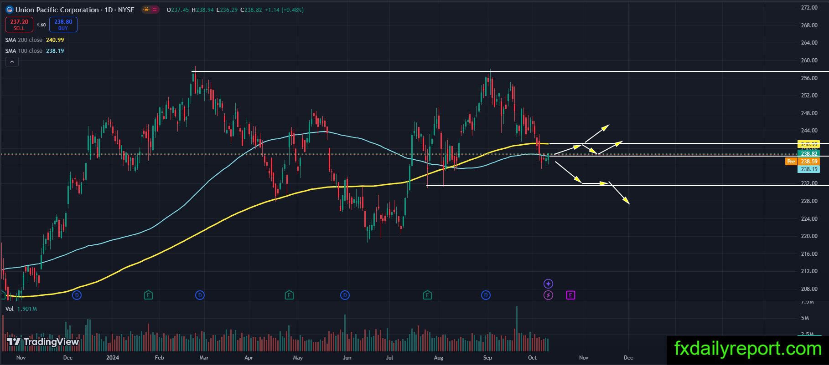Click the open price value 237.45

(180, 10)
